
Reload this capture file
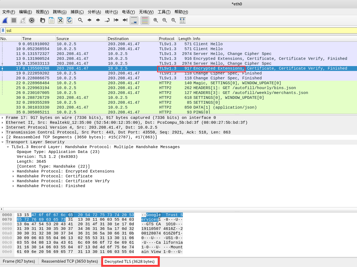(x=69, y=20)
